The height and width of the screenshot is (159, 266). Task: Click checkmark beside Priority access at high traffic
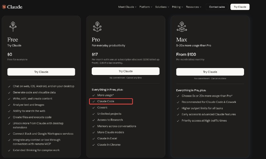click(178, 121)
